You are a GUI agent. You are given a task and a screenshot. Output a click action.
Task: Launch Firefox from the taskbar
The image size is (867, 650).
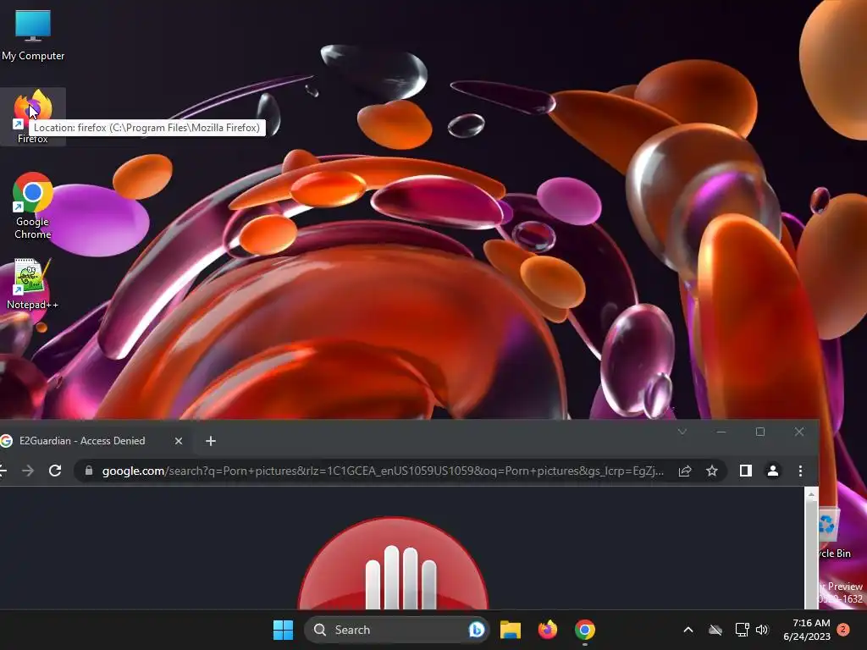[x=548, y=630]
